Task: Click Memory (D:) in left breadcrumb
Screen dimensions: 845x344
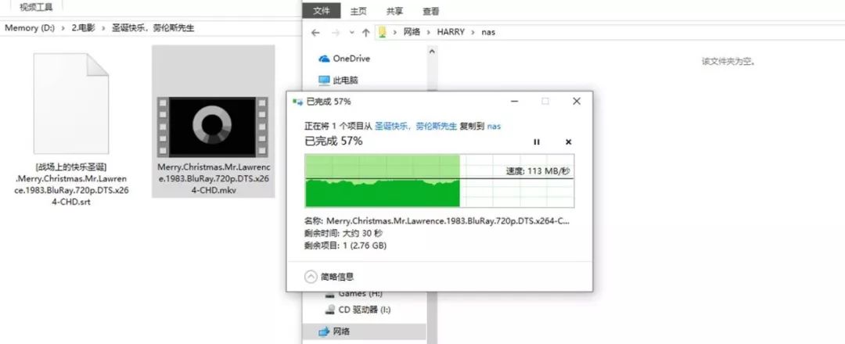Action: pos(30,27)
